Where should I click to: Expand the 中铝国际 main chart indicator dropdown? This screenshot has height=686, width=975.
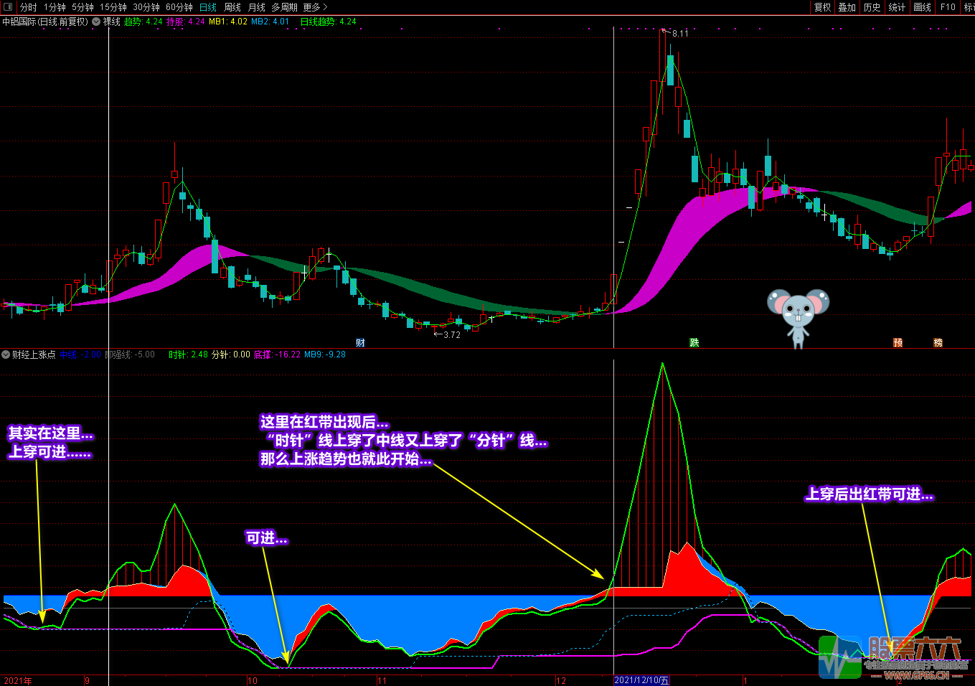click(96, 22)
